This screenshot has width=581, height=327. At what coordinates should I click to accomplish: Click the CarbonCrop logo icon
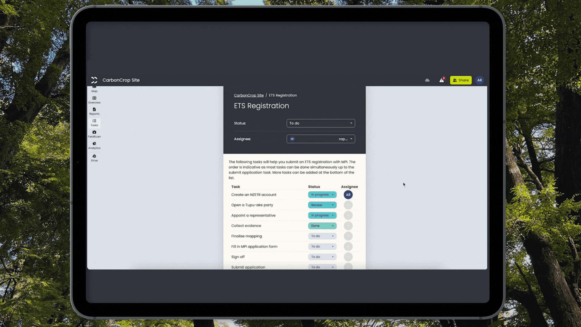[94, 80]
